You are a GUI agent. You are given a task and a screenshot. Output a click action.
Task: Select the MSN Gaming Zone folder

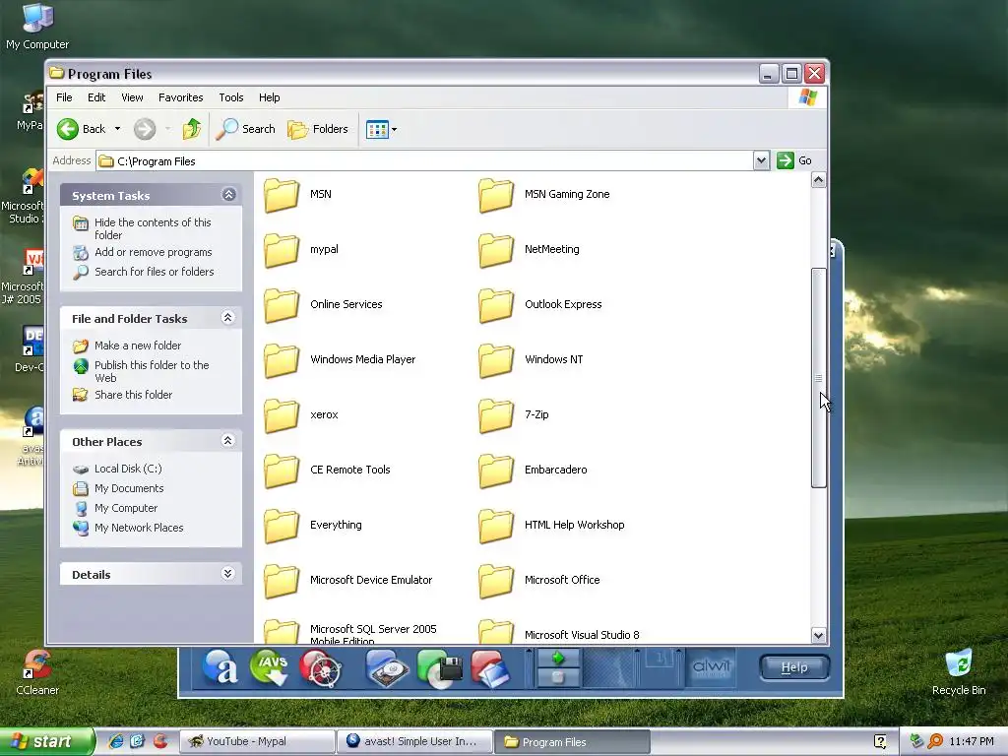[x=544, y=195]
